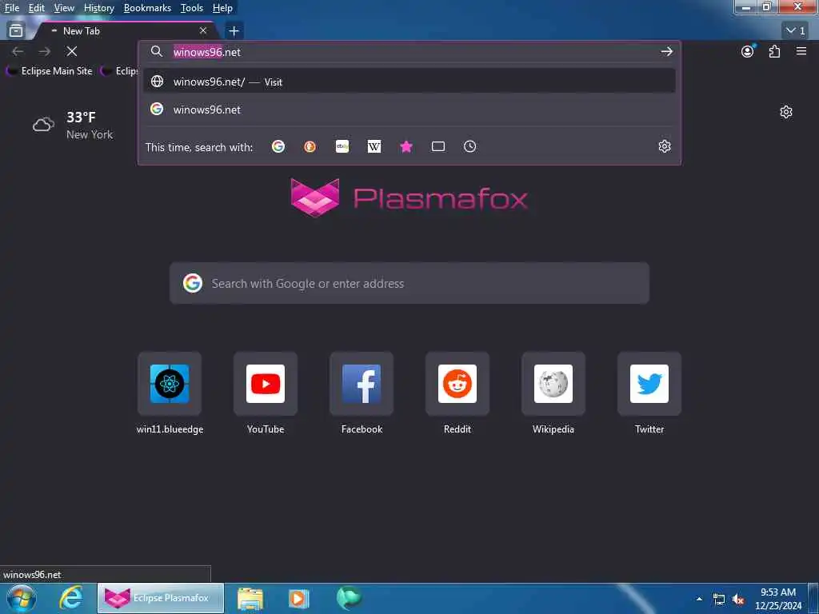Image resolution: width=819 pixels, height=614 pixels.
Task: Go forward to the next page
Action: click(45, 51)
